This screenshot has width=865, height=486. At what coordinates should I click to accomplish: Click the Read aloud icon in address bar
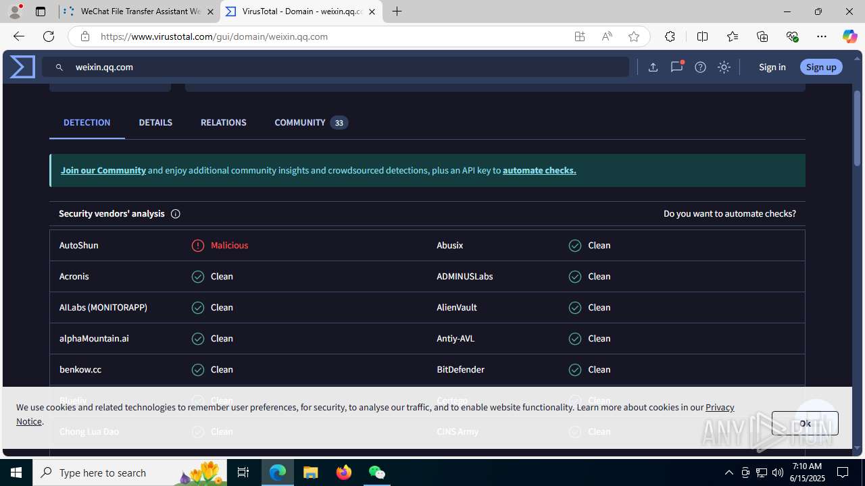coord(607,36)
